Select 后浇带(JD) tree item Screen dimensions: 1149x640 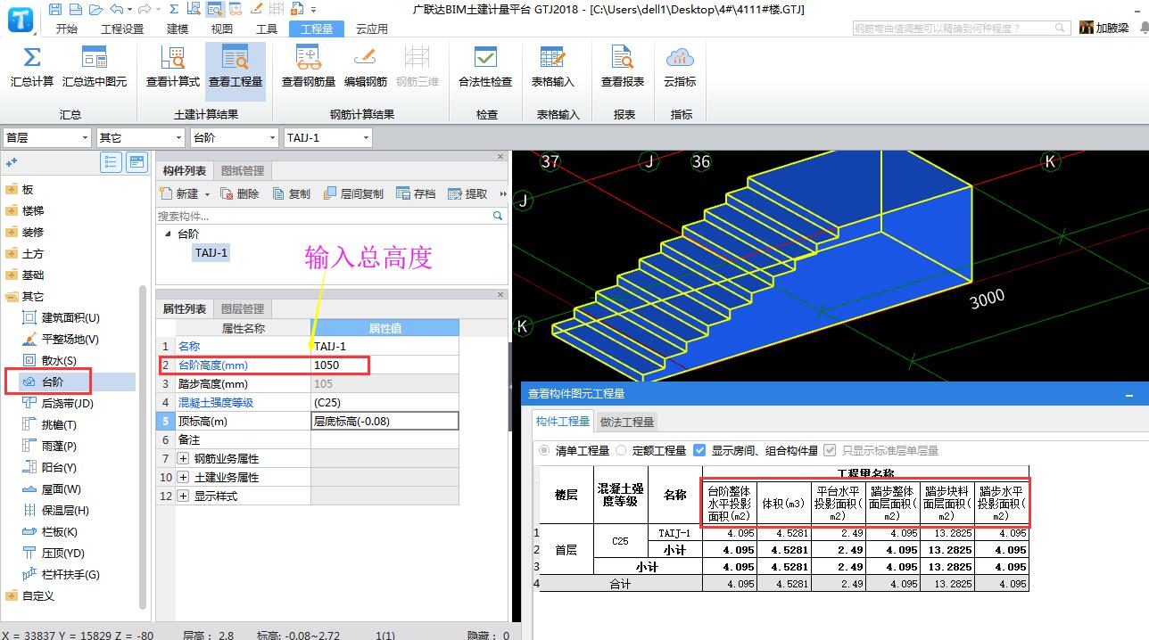click(67, 403)
